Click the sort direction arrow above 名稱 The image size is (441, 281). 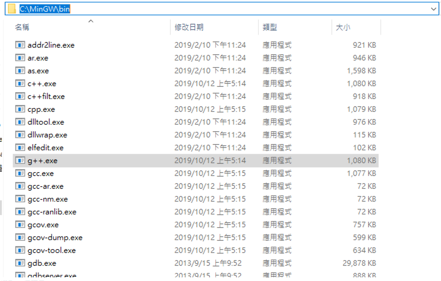pos(91,21)
